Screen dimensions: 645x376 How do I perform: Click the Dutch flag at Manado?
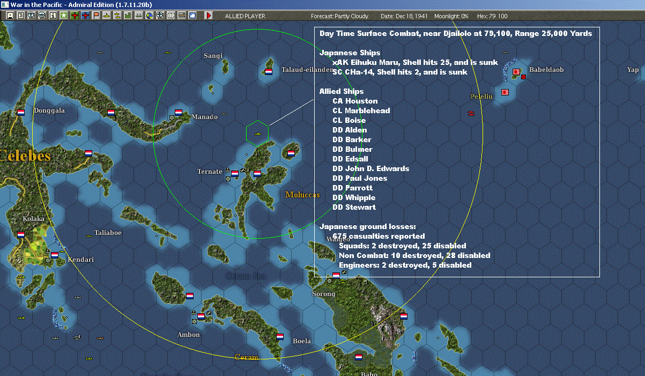[179, 113]
